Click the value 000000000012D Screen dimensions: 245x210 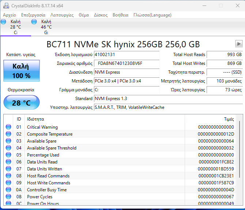click(x=216, y=134)
